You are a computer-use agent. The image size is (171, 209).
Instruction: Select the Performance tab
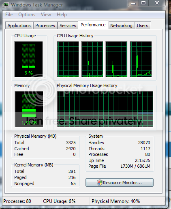(x=93, y=25)
